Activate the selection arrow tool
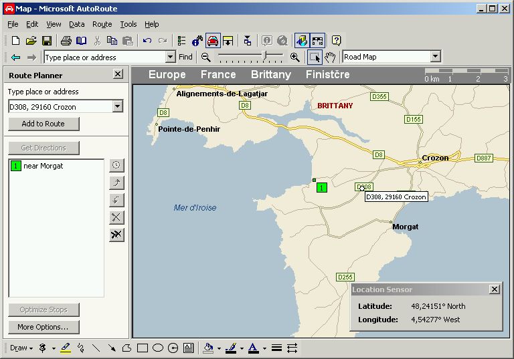Screen dimensions: 514x359 click(315, 57)
